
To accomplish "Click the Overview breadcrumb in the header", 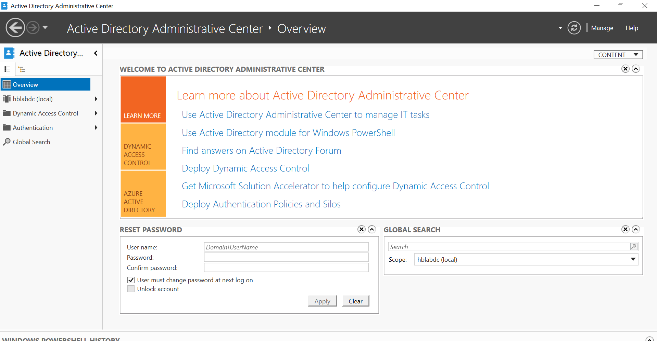I will [x=302, y=29].
